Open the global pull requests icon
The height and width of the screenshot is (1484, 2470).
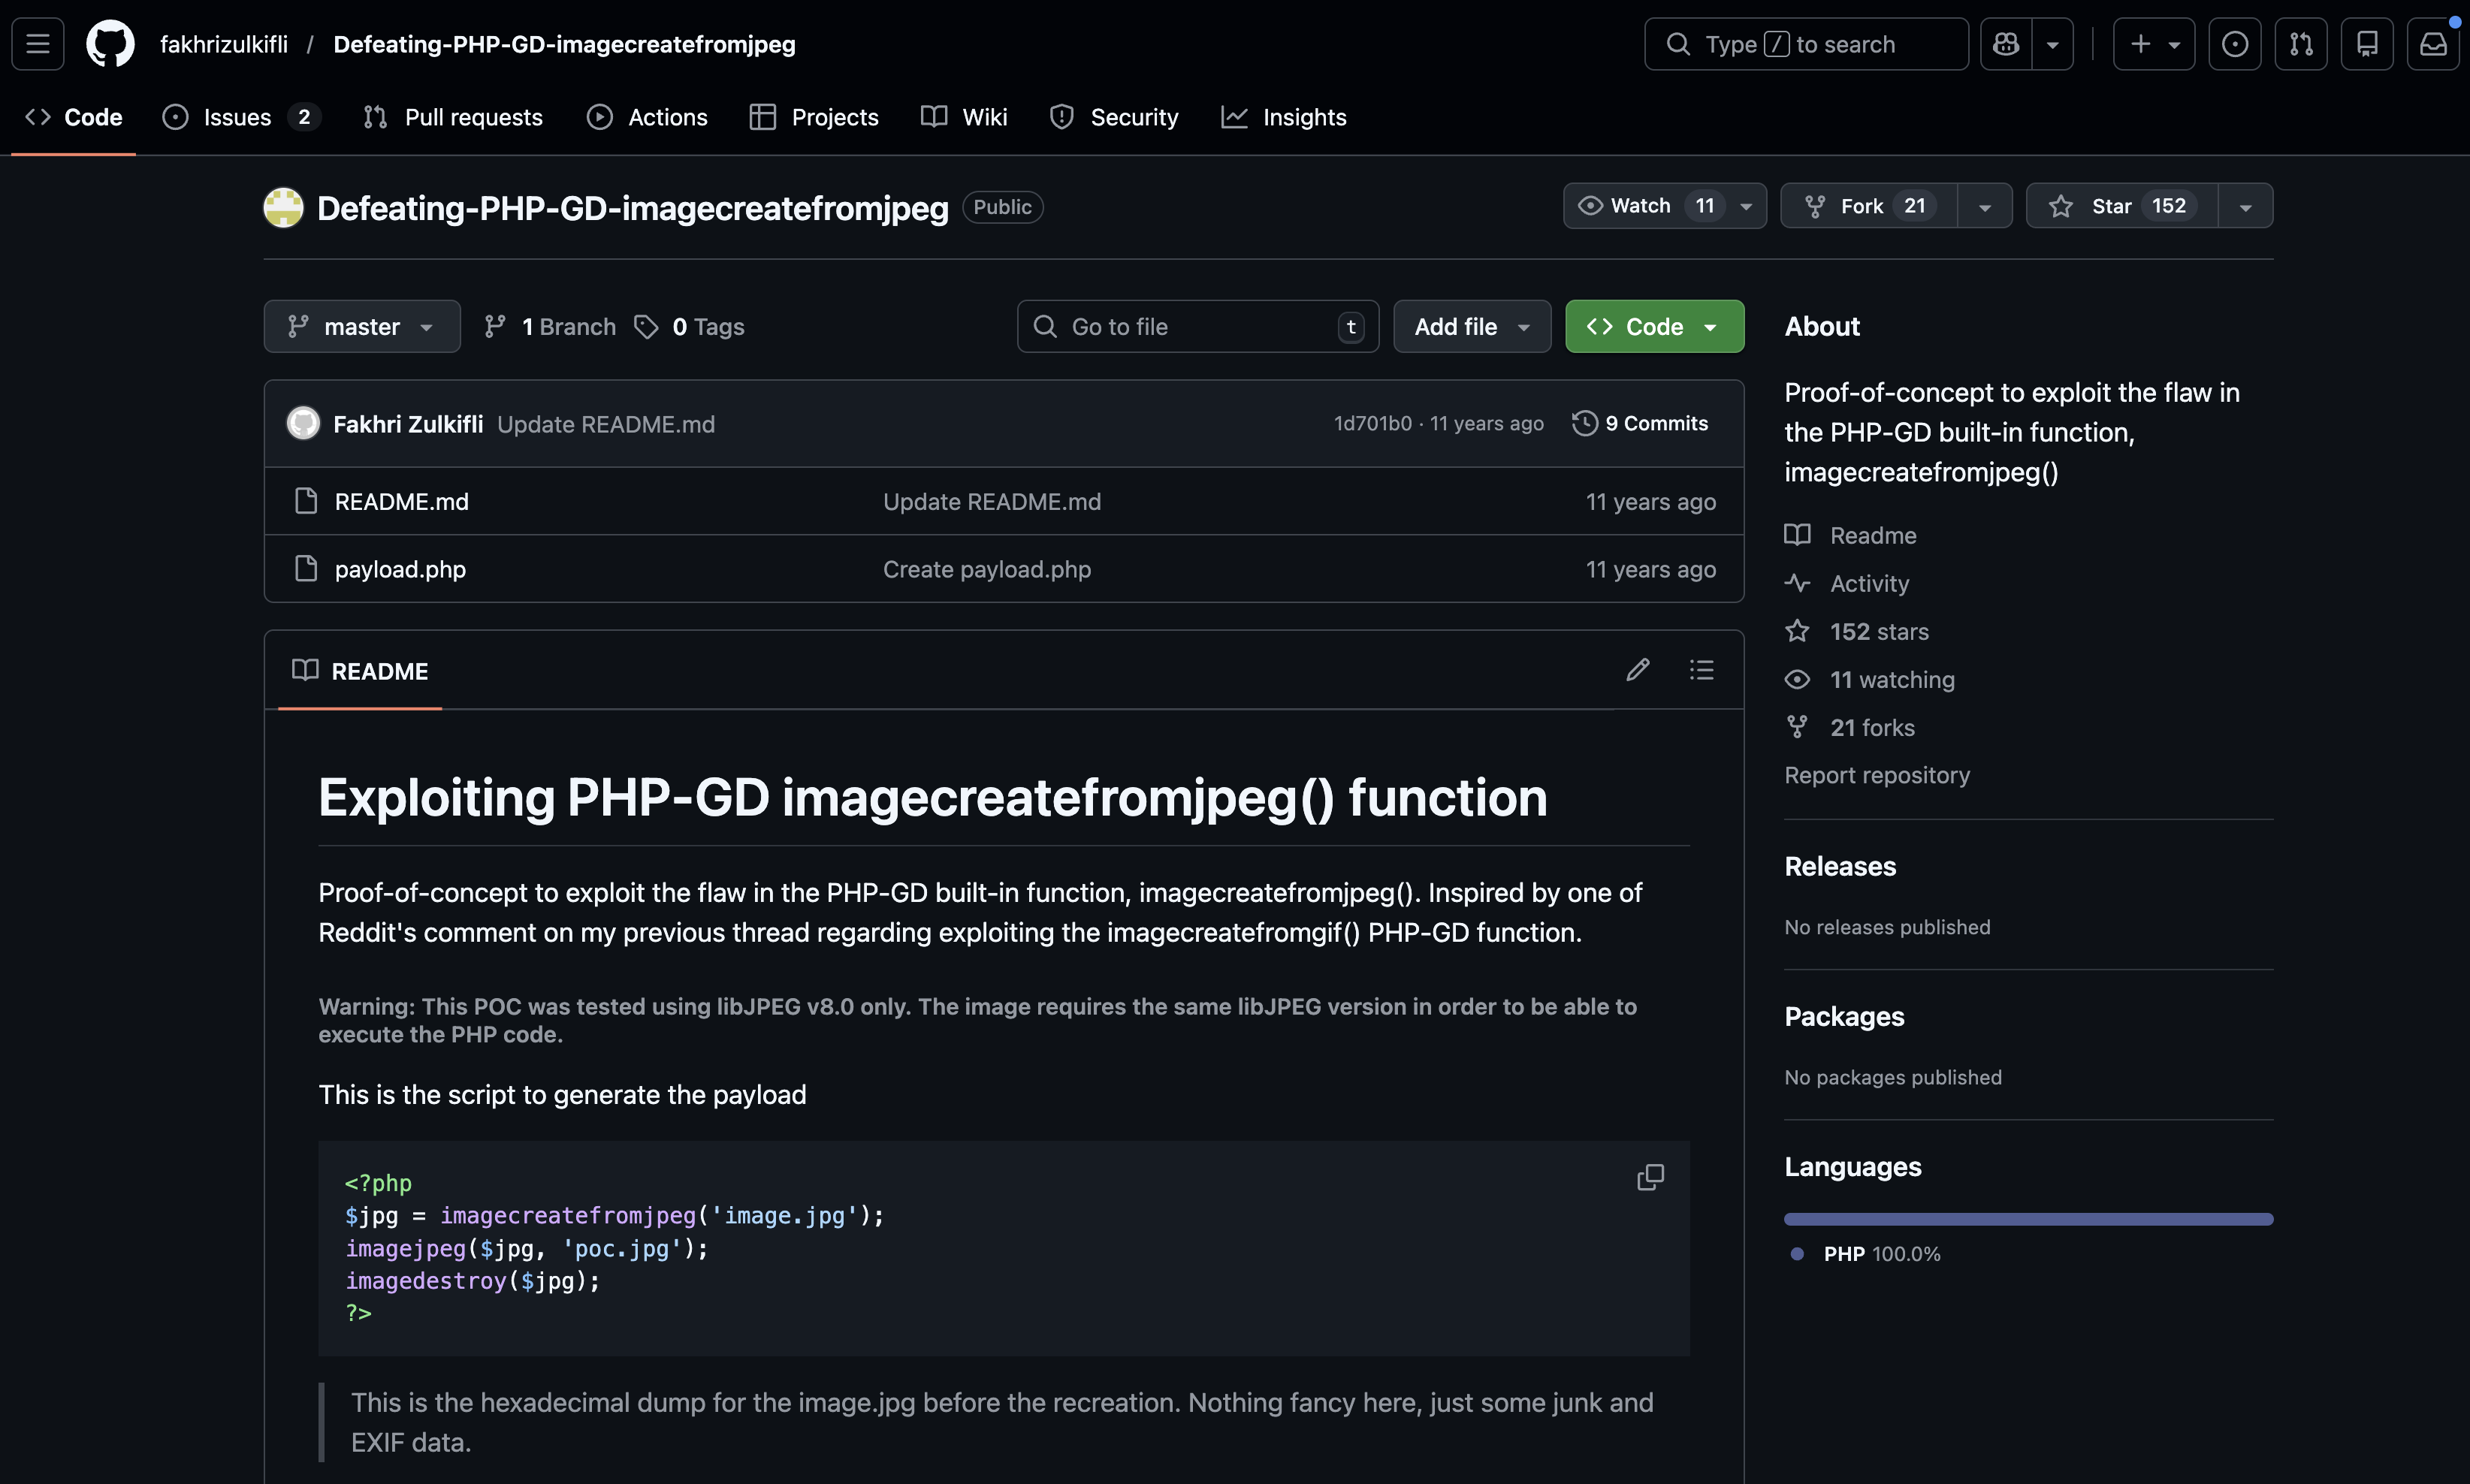point(2300,44)
